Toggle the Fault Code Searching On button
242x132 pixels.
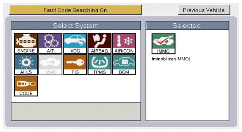pyautogui.click(x=75, y=10)
